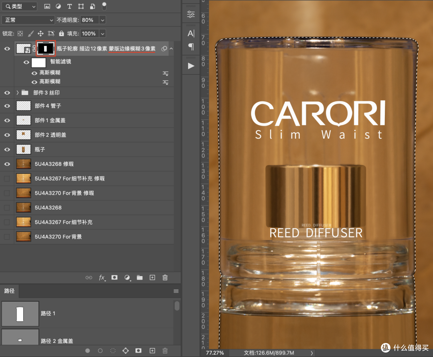Switch to the 路径 panel tab

(9, 291)
